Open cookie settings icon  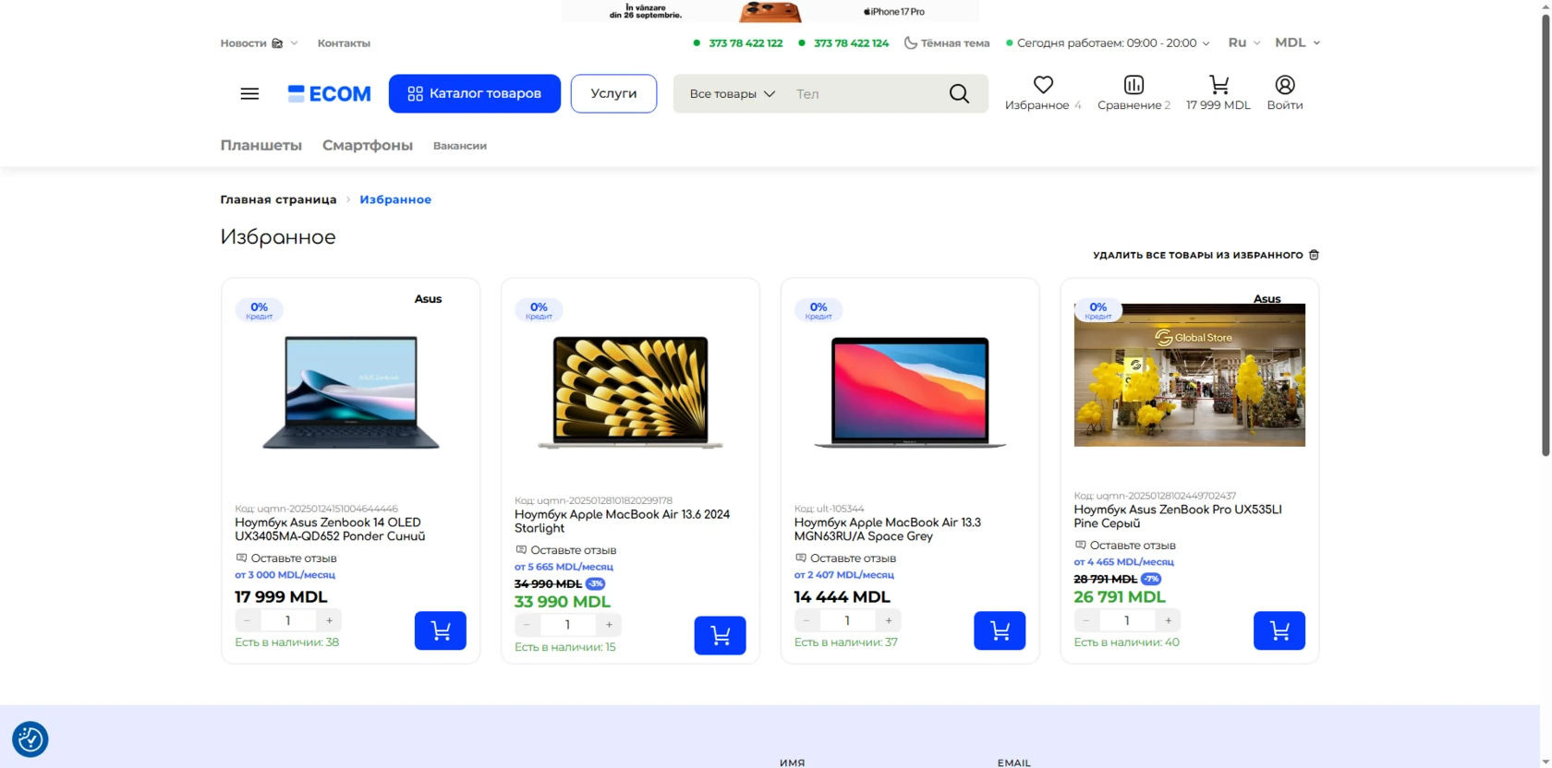[30, 739]
